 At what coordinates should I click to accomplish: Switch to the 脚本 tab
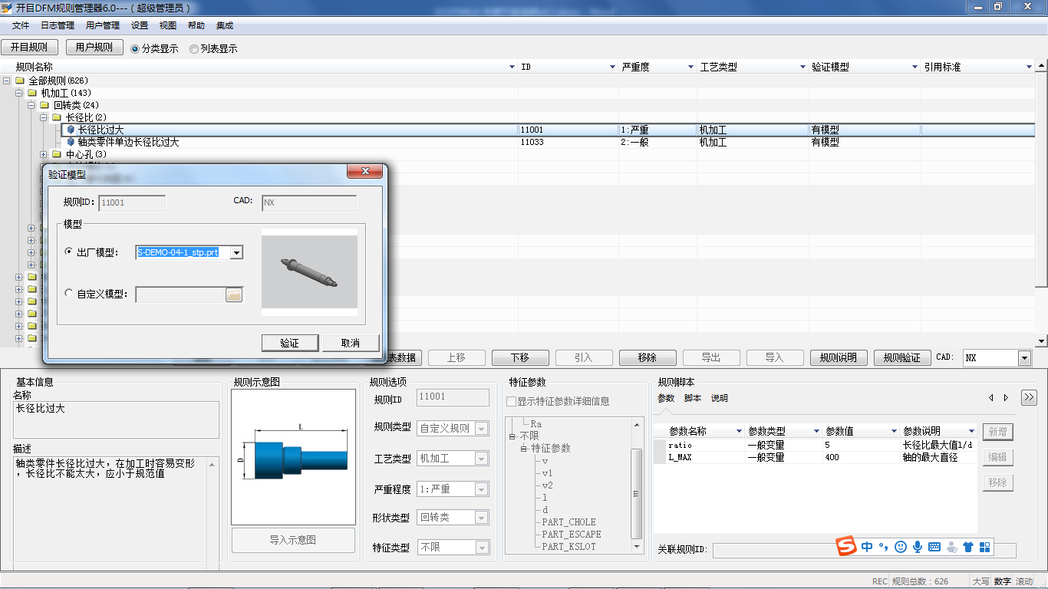coord(693,397)
